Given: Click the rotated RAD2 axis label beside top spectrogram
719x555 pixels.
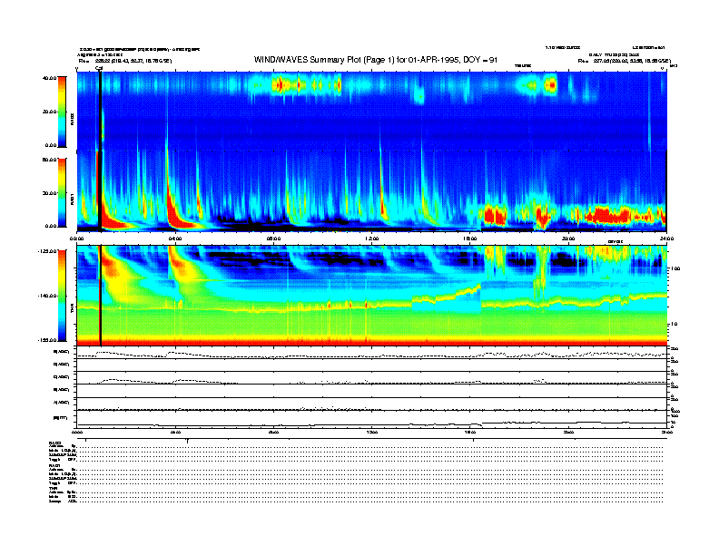Looking at the screenshot, I should click(72, 119).
